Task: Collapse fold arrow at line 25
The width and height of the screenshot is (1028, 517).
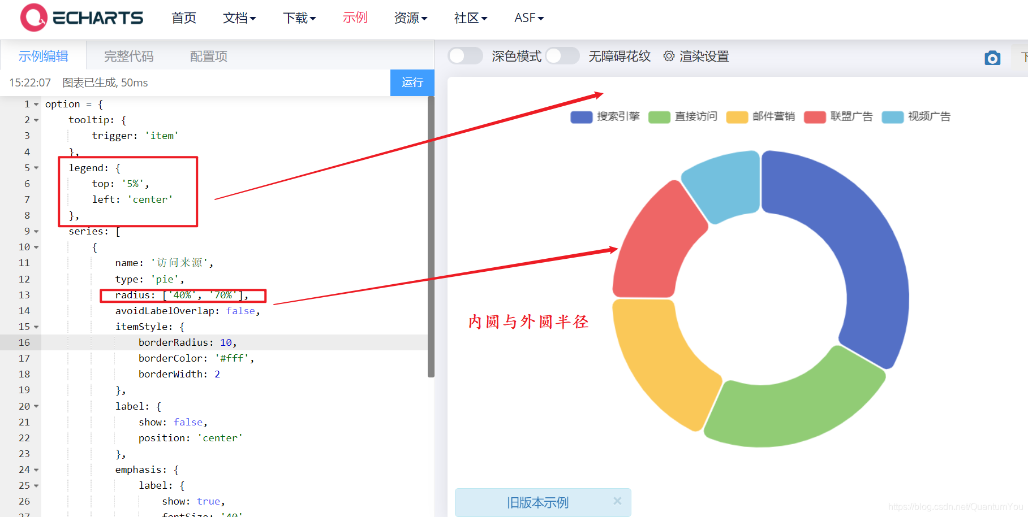Action: click(x=36, y=486)
